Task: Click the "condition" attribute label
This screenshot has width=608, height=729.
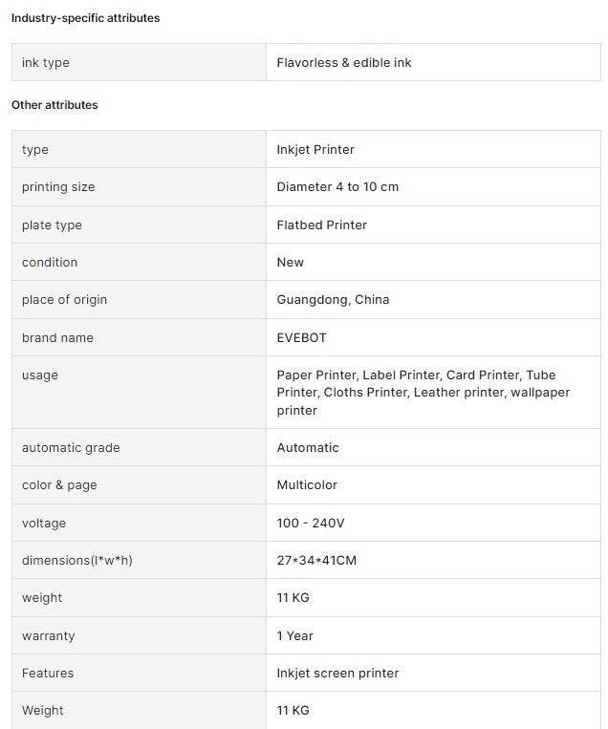Action: click(x=50, y=263)
